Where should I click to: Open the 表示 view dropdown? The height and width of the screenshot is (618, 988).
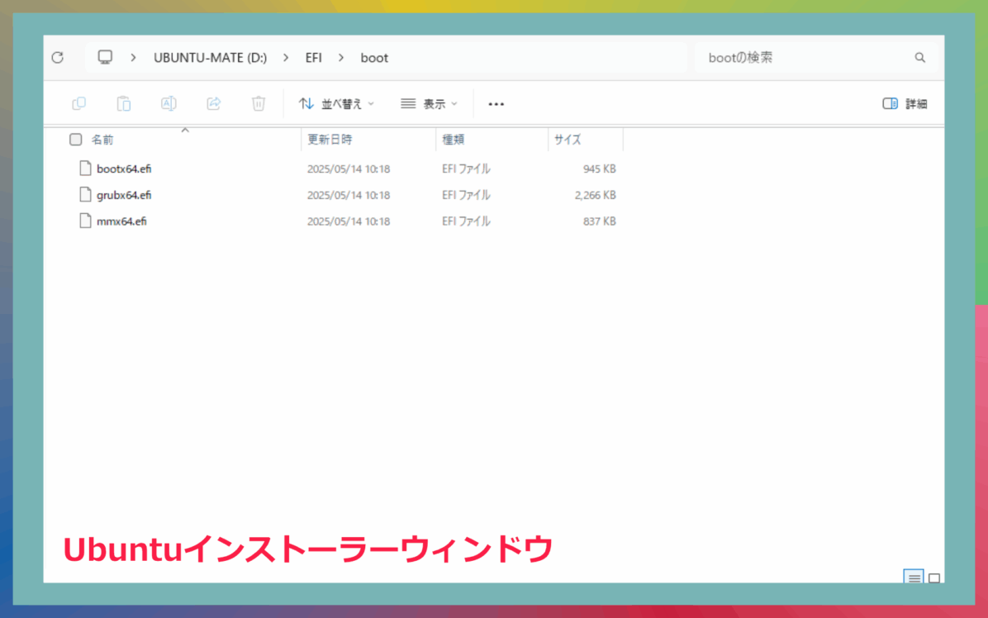429,103
